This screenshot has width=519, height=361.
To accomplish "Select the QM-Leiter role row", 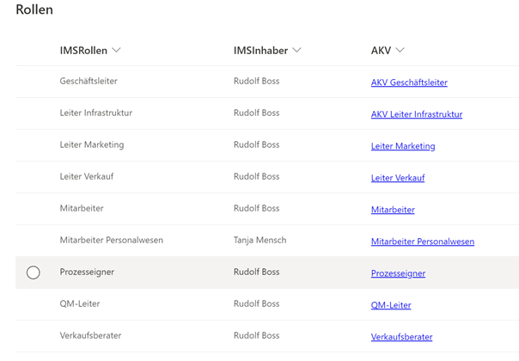I will coord(267,304).
